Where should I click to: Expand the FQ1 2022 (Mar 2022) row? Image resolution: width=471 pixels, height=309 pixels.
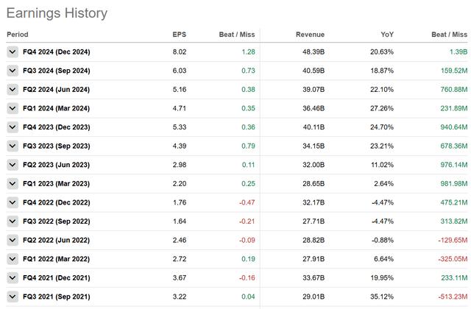13,258
